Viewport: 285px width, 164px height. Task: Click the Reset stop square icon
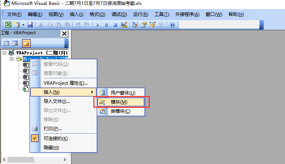[115, 25]
